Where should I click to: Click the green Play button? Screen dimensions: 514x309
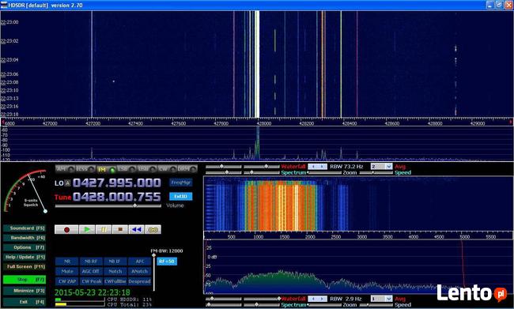tap(87, 229)
